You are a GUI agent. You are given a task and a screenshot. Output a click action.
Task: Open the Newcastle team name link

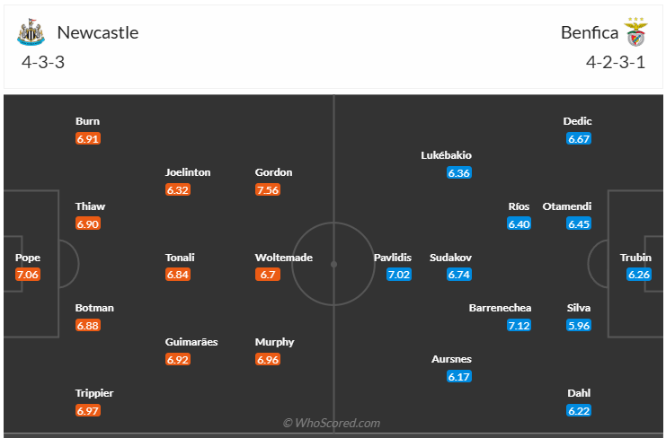point(98,33)
